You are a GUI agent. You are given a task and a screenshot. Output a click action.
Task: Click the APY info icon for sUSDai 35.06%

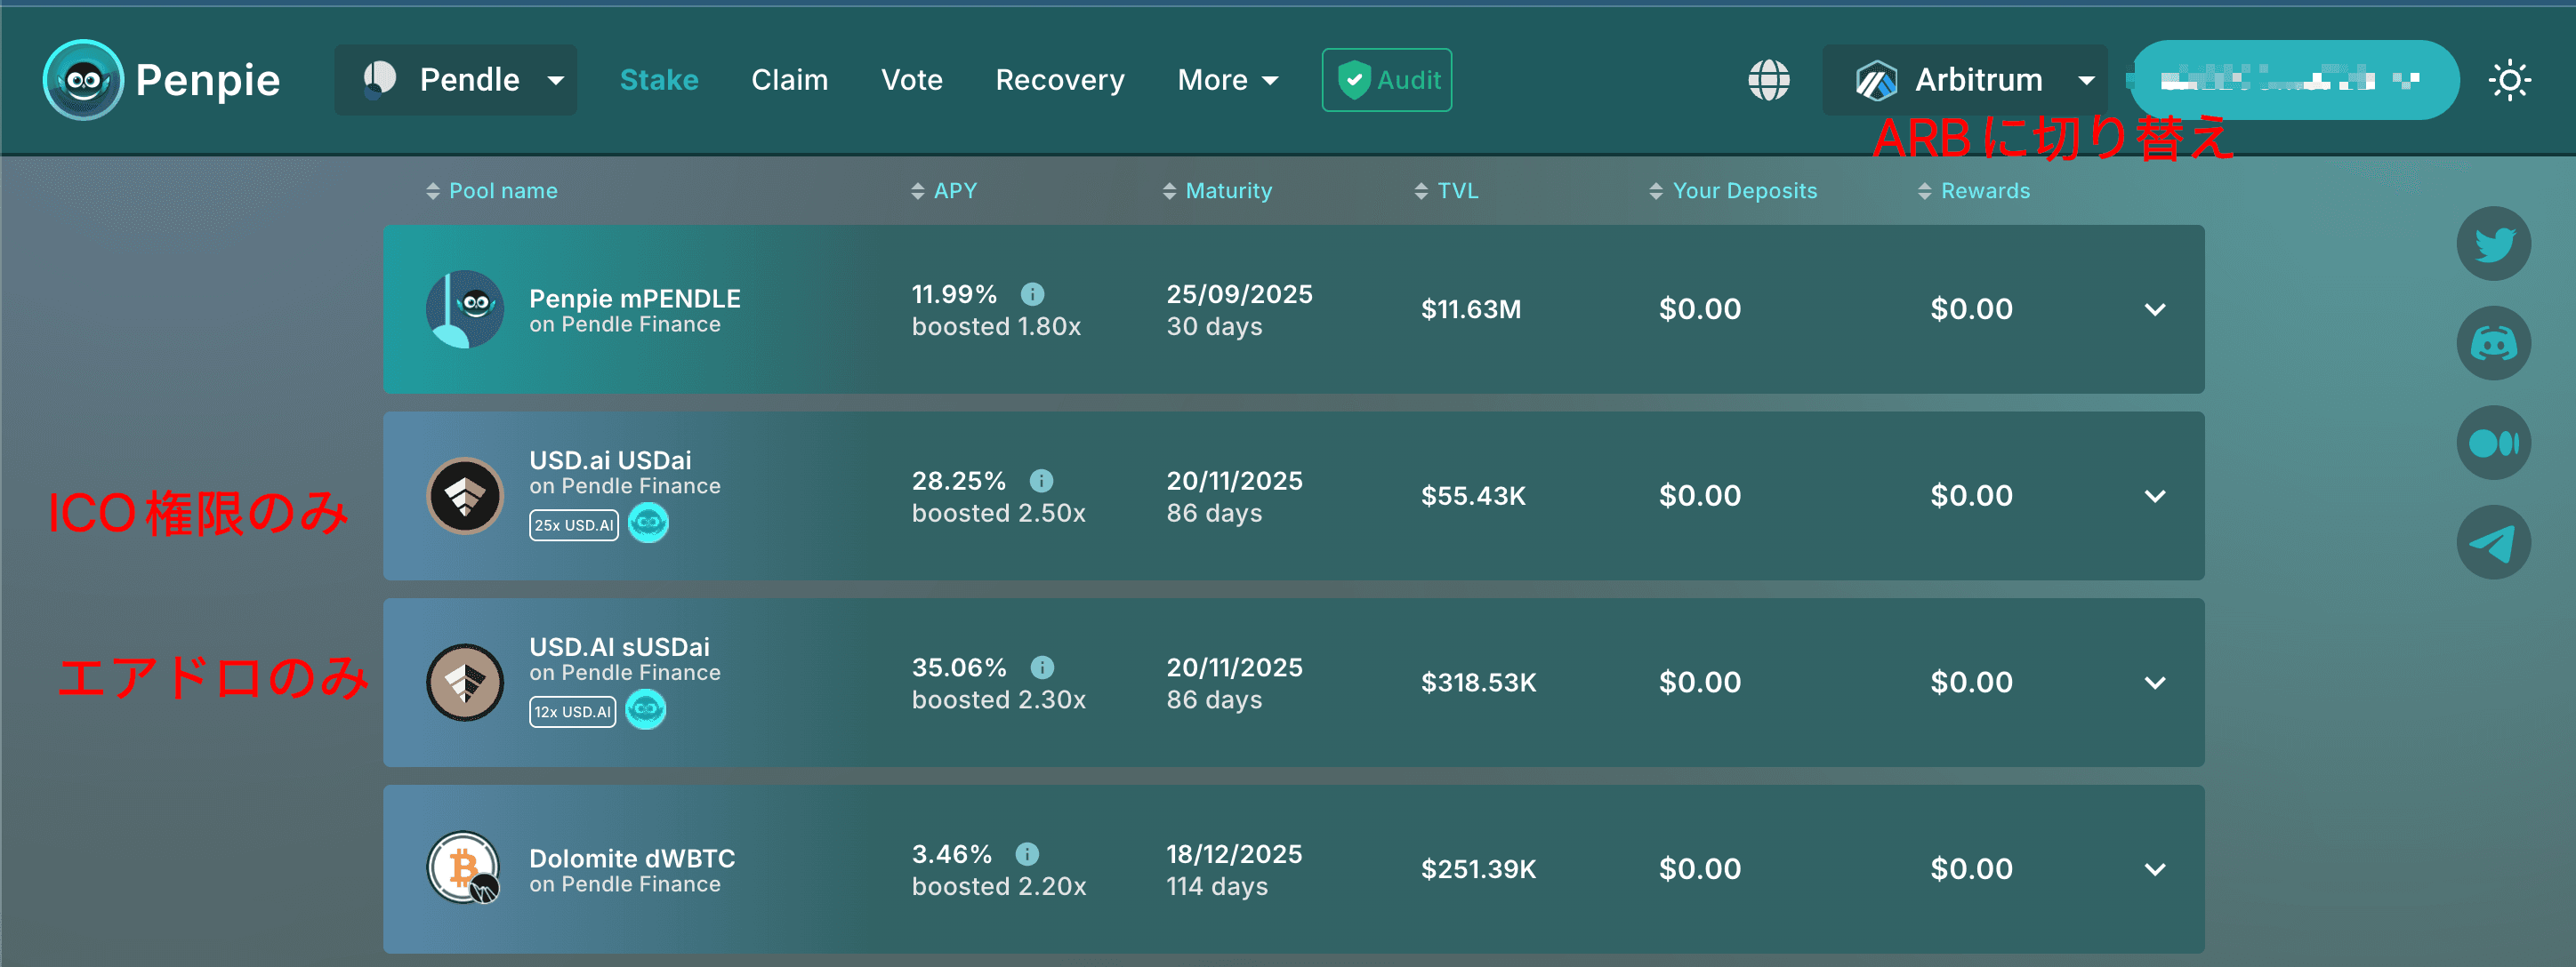coord(1042,667)
